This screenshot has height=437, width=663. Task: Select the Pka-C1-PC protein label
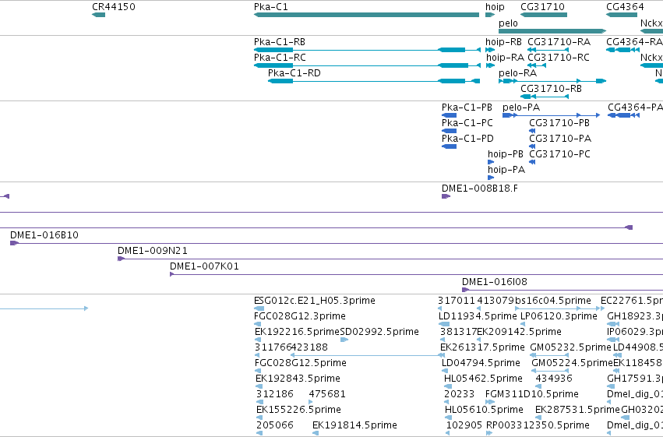tap(467, 123)
